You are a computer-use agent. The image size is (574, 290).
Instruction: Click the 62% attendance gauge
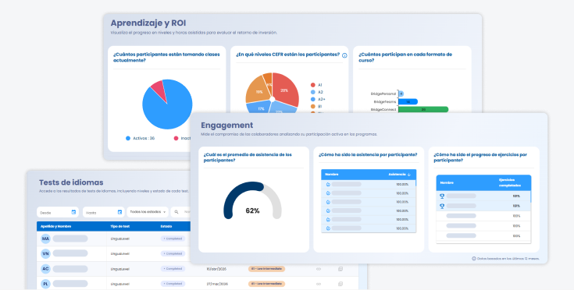click(x=252, y=201)
